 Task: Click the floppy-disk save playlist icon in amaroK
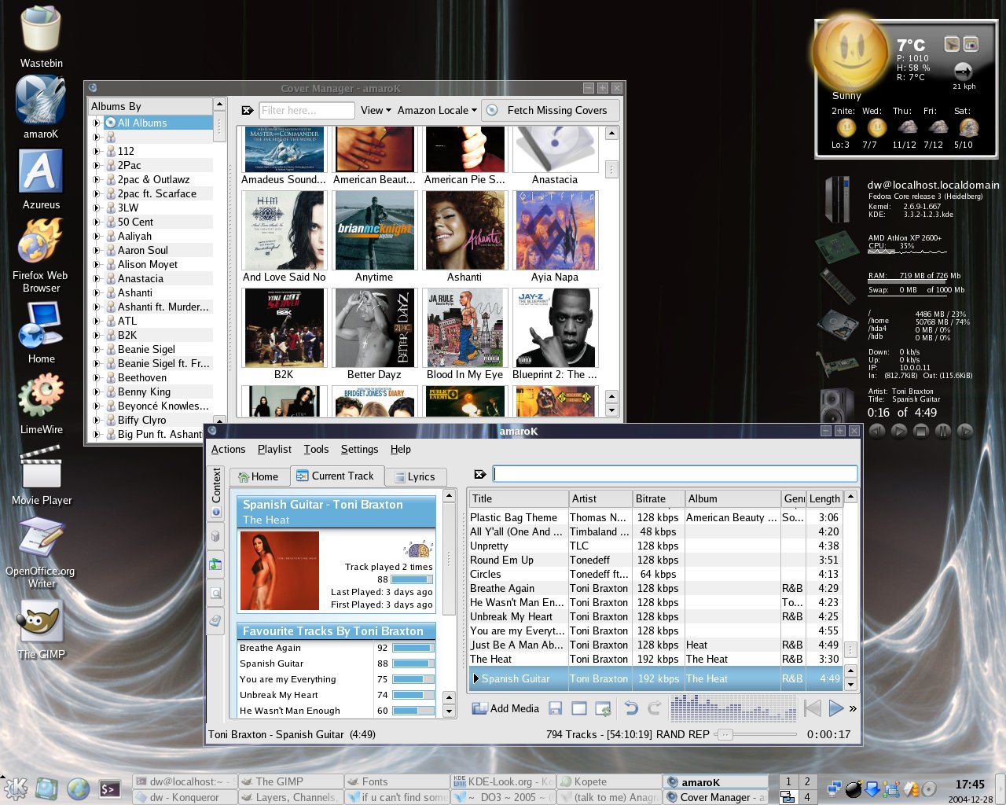[556, 708]
